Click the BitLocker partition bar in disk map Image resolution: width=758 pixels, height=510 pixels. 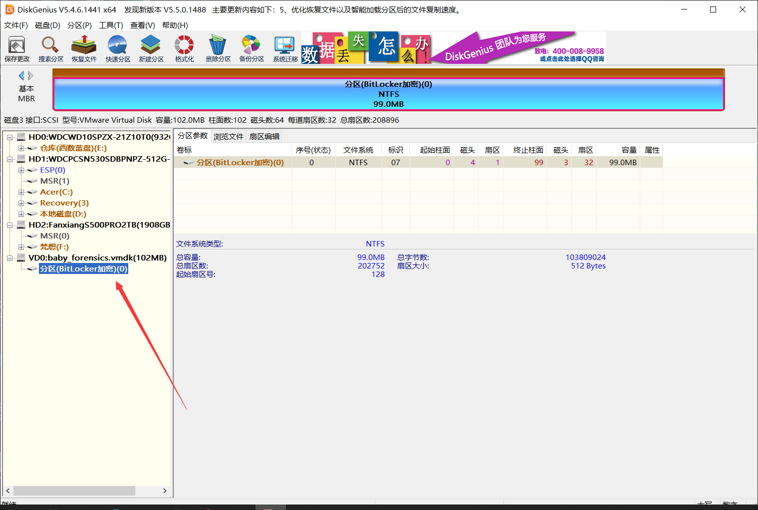(x=388, y=94)
